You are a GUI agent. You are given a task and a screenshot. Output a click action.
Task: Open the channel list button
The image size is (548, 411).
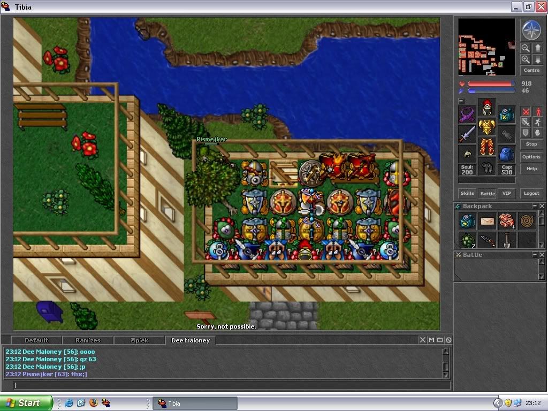coord(440,340)
